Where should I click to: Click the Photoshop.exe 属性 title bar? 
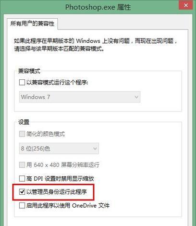pyautogui.click(x=98, y=7)
